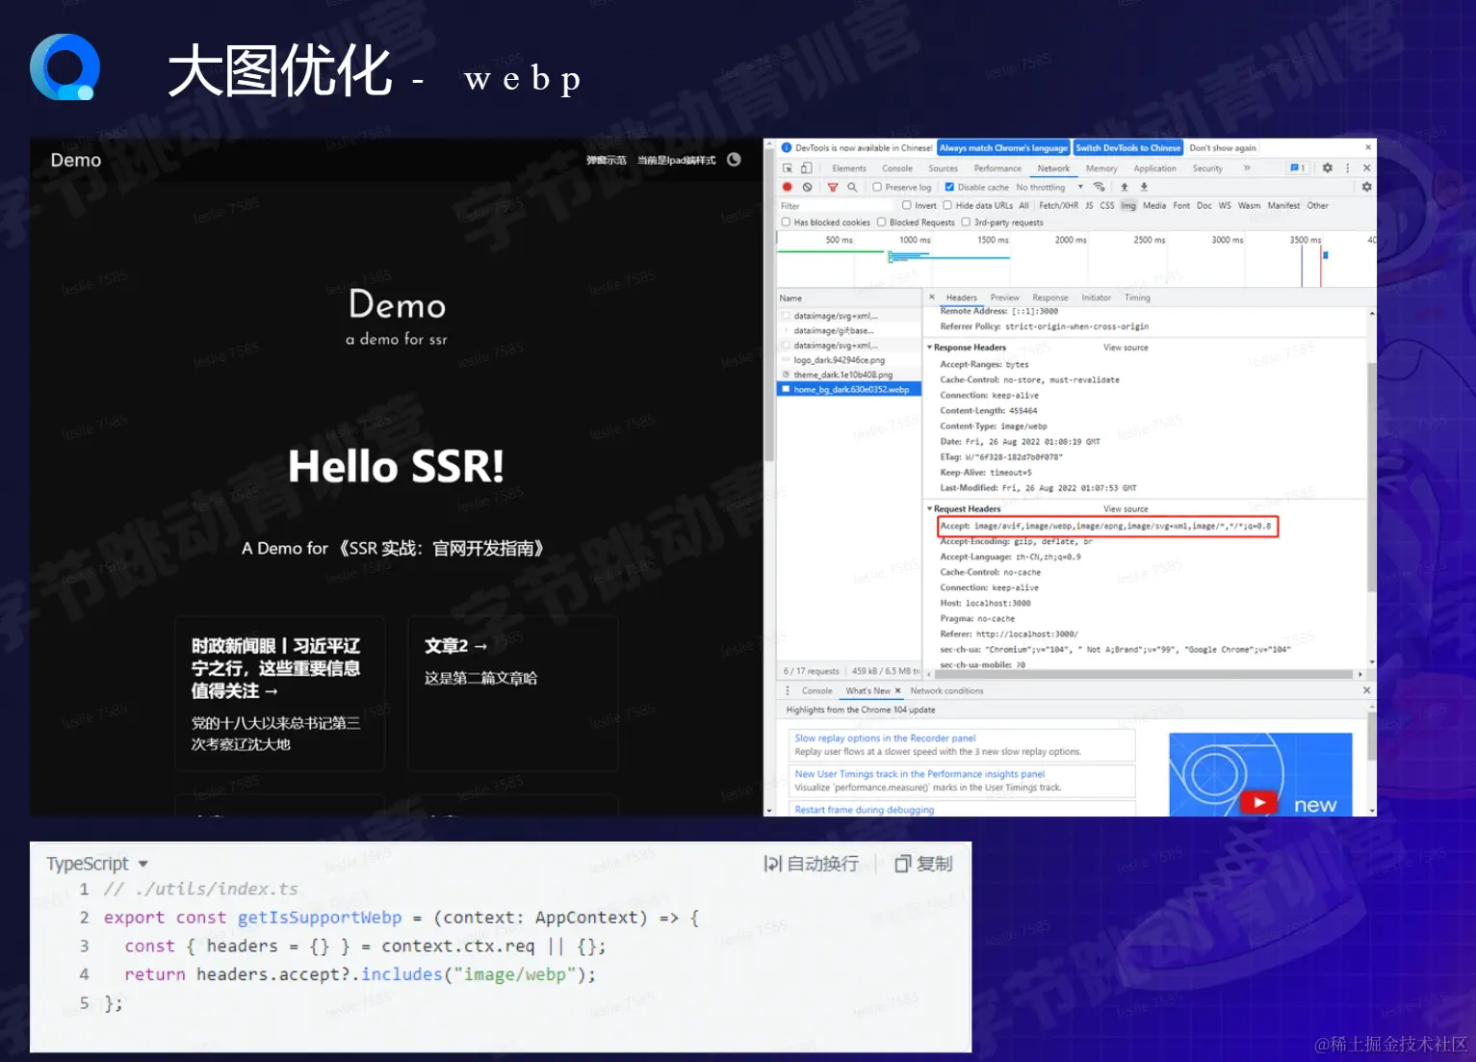Toggle the red filter funnel icon
This screenshot has width=1476, height=1062.
click(x=833, y=187)
